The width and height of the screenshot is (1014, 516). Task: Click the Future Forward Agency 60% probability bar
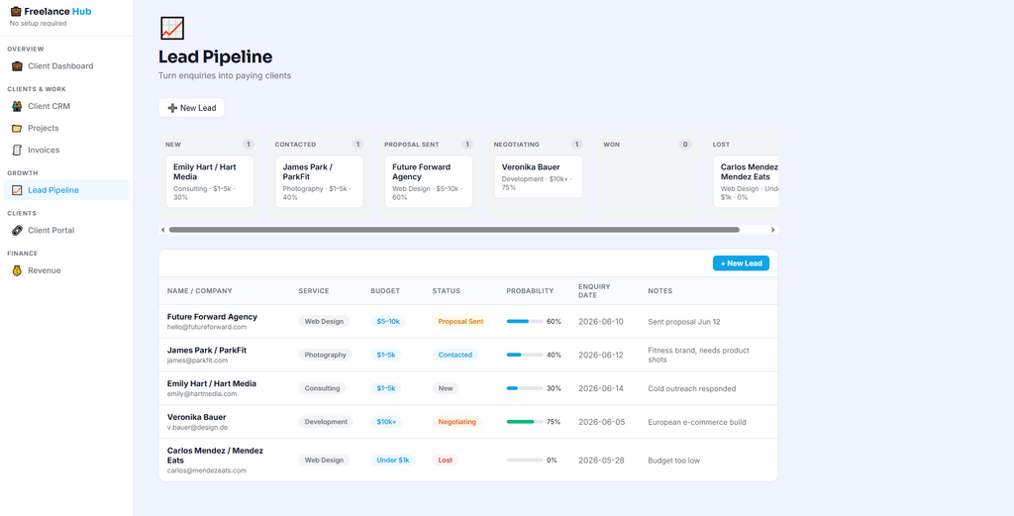tap(525, 321)
